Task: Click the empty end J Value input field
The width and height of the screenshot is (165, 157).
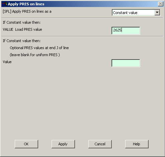Action: tap(126, 63)
